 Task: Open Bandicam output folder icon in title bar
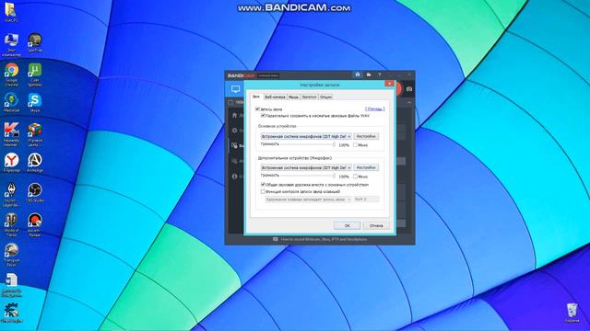[369, 74]
